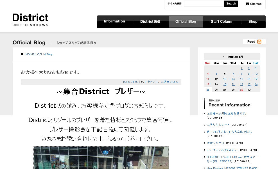Click the HOME breadcrumb link
This screenshot has height=169, width=278.
click(x=30, y=54)
